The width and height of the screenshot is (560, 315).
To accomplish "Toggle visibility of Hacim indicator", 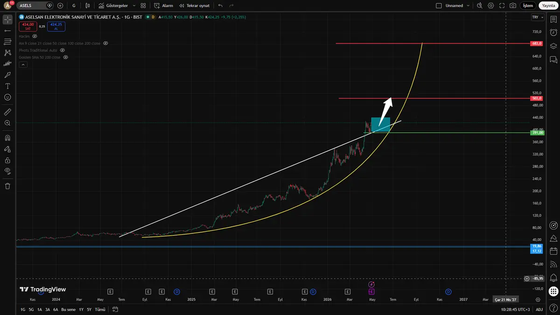I will [35, 36].
